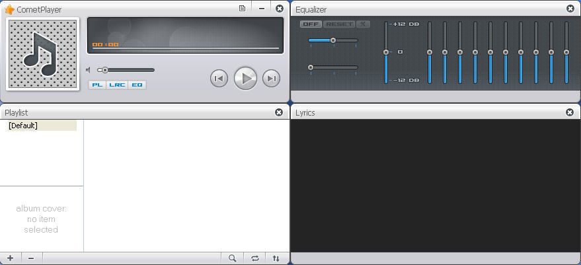This screenshot has width=581, height=265.
Task: Close the CometPlayer main window
Action: [280, 8]
